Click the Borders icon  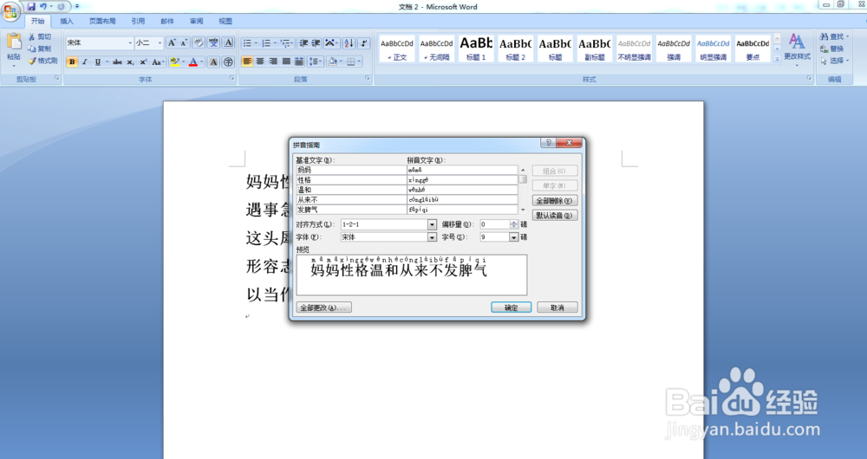[x=350, y=61]
